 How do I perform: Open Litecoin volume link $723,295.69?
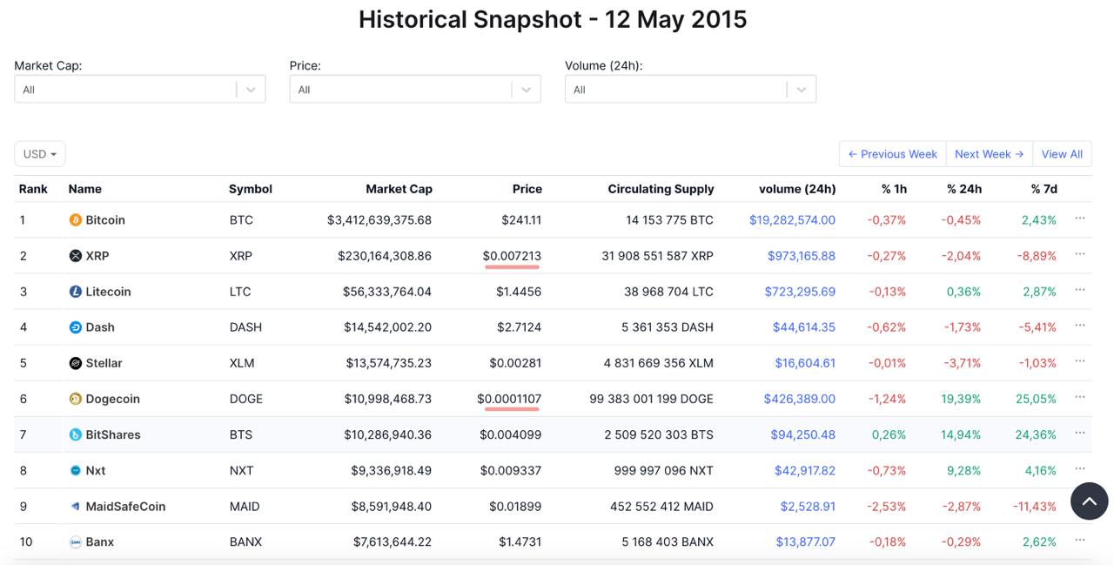click(x=800, y=292)
